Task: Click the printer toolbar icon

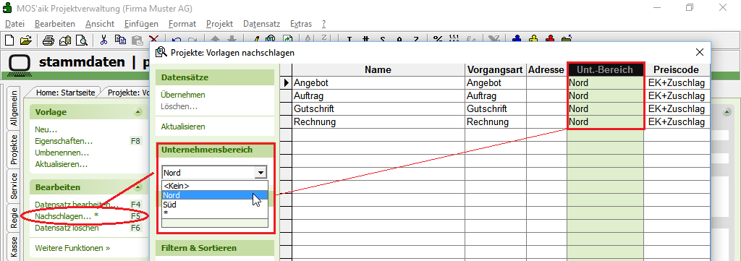Action: pyautogui.click(x=48, y=40)
